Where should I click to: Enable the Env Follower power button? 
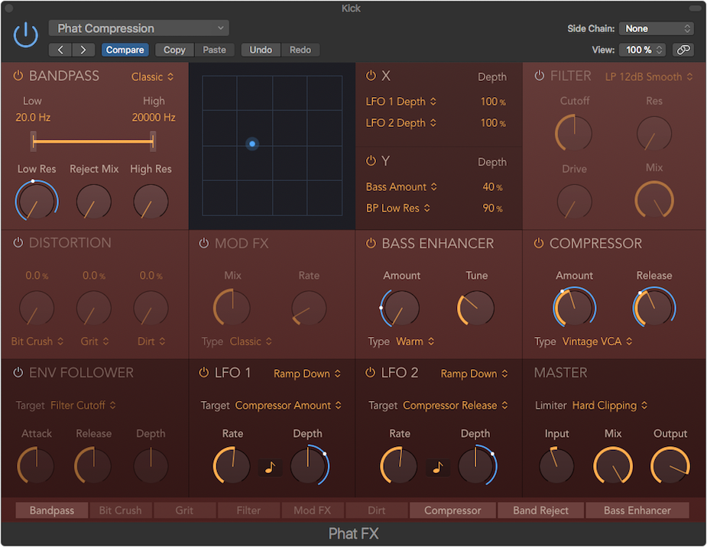click(x=18, y=373)
